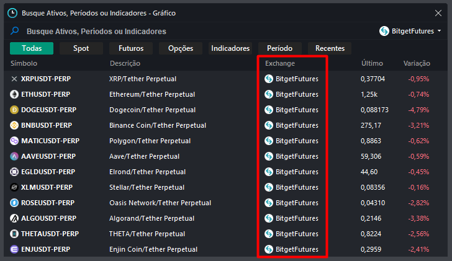452x261 pixels.
Task: Click the last price 0,088173
Action: 374,110
